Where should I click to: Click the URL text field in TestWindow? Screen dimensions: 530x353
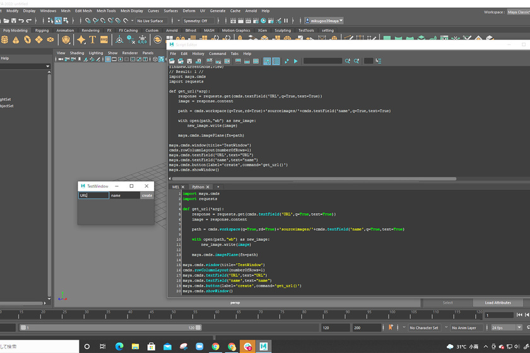[93, 195]
